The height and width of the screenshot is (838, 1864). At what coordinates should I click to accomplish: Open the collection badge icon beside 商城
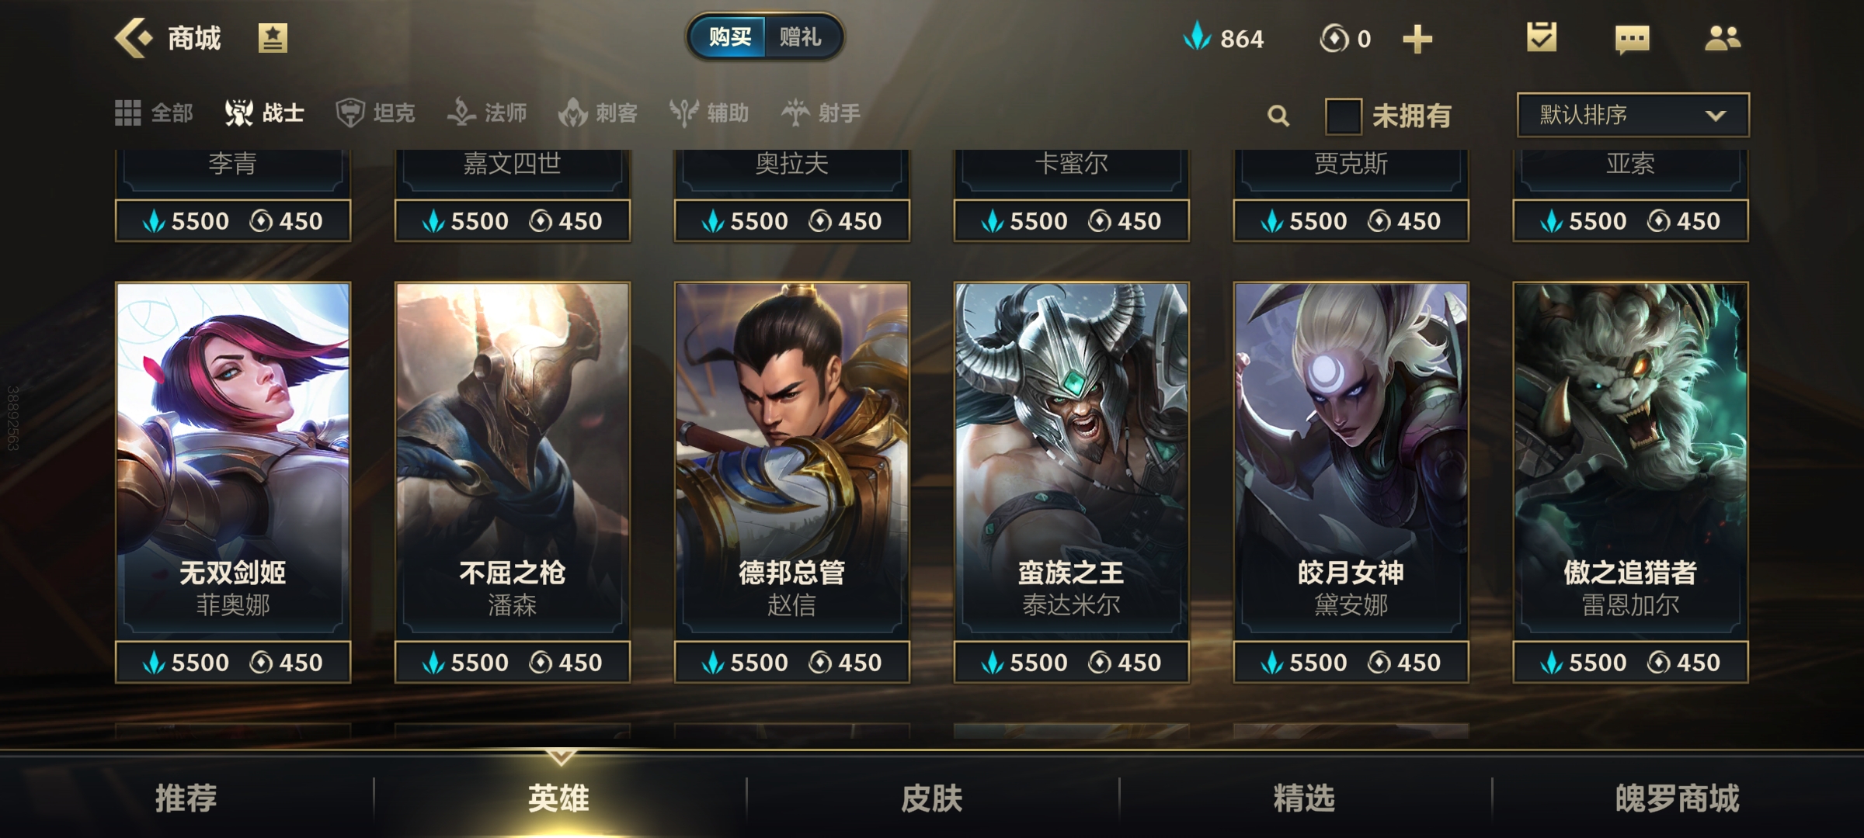[273, 38]
